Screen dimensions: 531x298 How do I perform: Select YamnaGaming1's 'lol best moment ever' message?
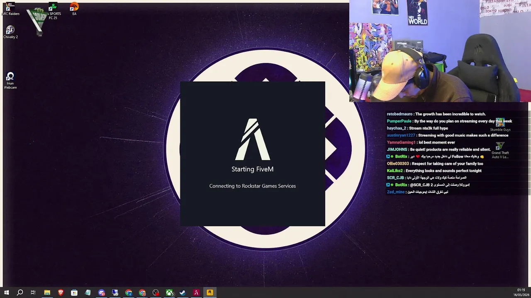[x=421, y=142]
